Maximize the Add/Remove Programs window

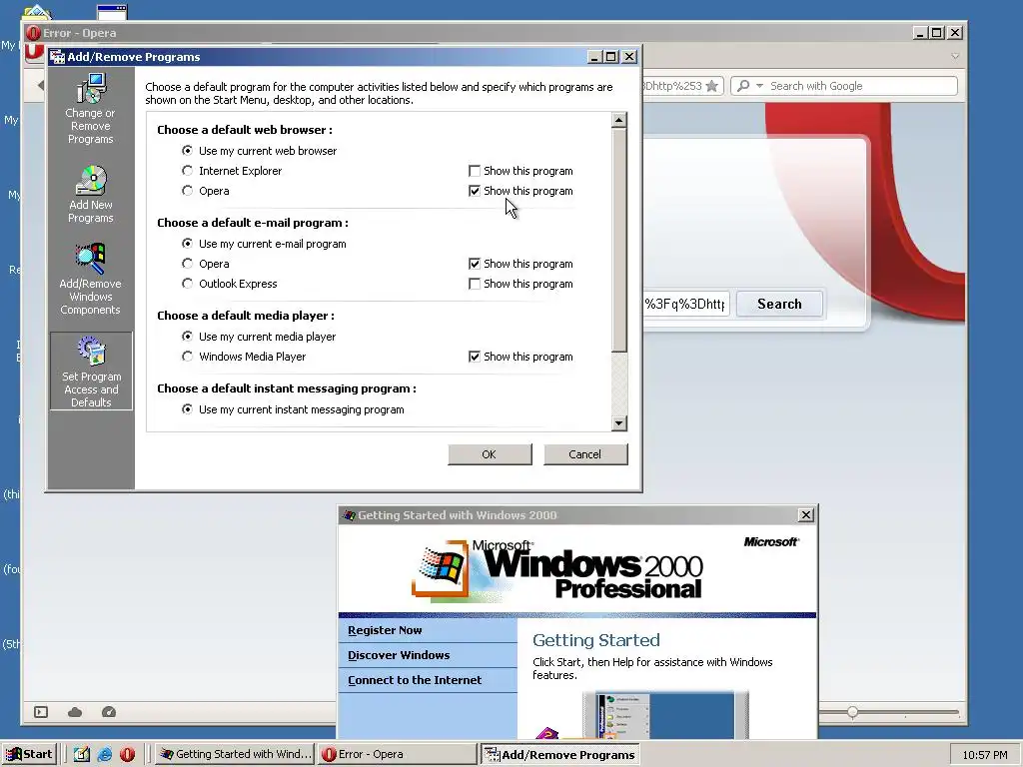[x=611, y=57]
